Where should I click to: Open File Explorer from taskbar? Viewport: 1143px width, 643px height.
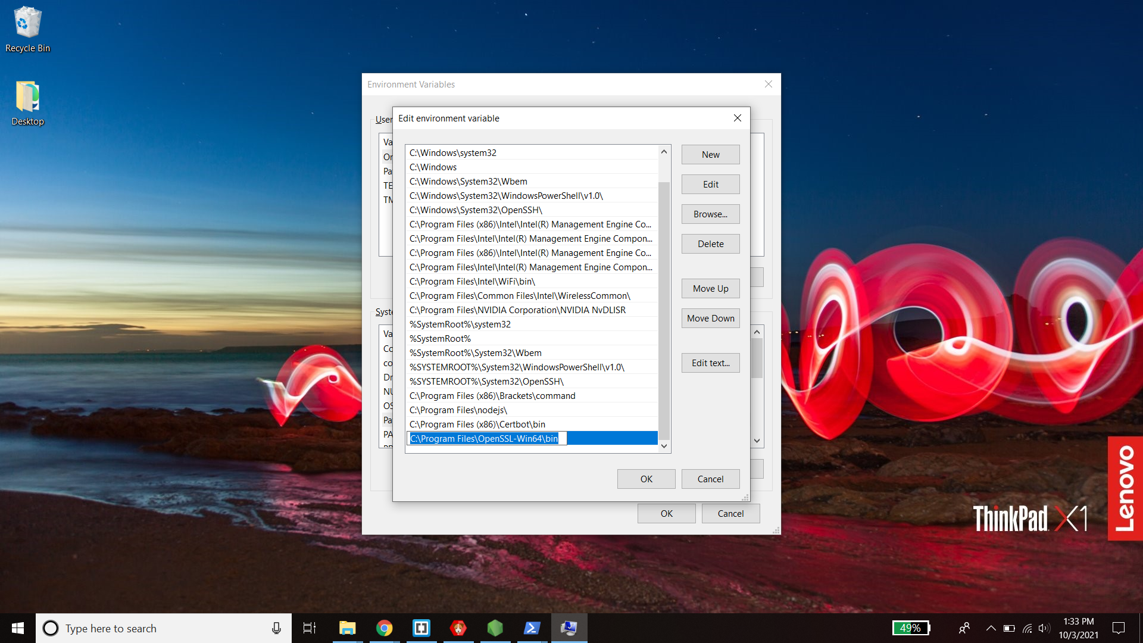click(x=347, y=628)
